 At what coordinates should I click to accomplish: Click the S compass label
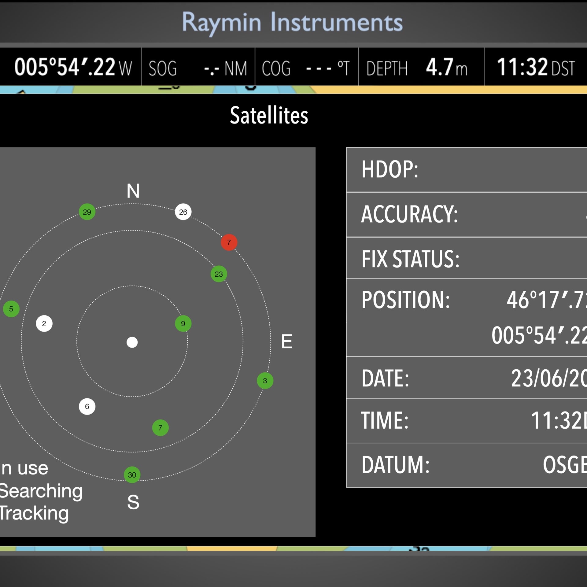click(x=133, y=502)
